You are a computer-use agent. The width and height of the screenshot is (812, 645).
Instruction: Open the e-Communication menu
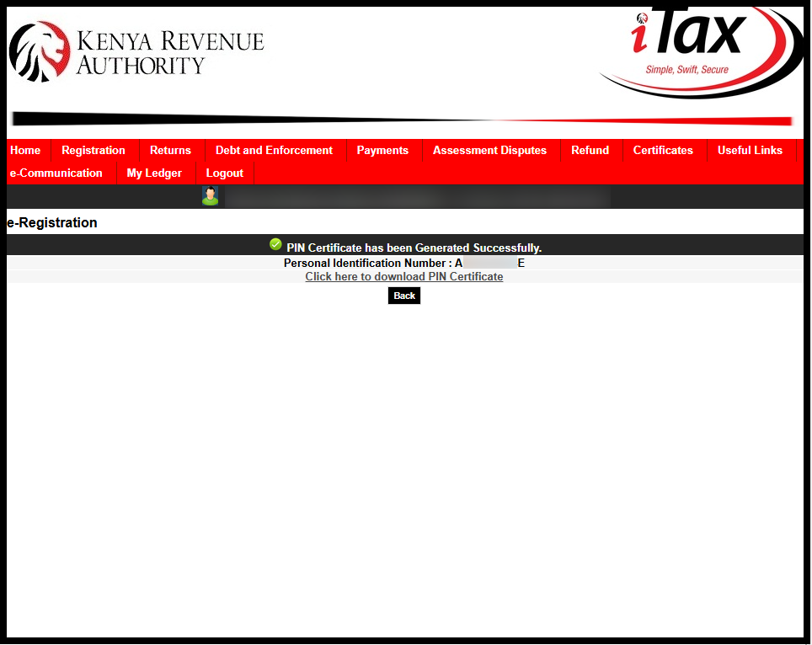point(55,173)
